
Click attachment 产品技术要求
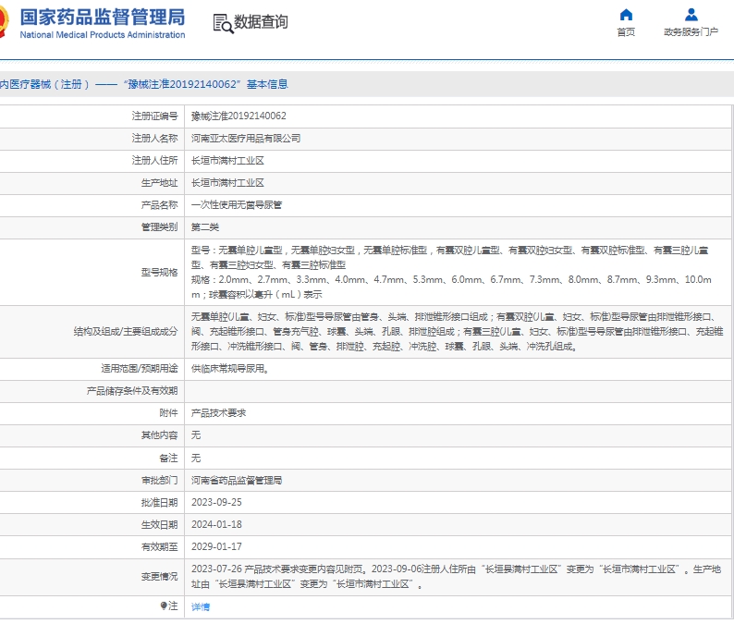coord(218,413)
